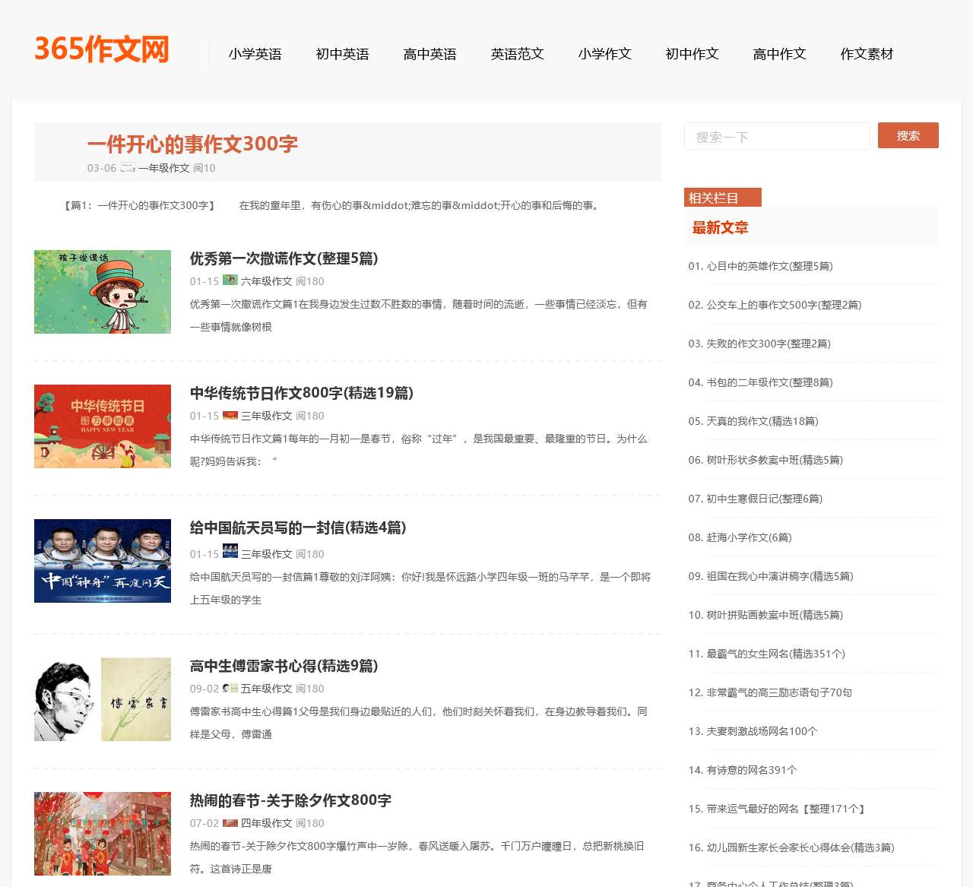Click the small icon in the 给中国航天员写的一封信 meta row
Screen dimensions: 973x887
230,551
